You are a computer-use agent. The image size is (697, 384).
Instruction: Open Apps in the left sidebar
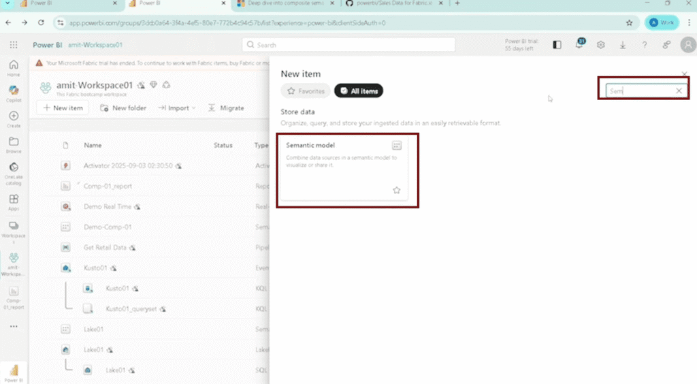[14, 202]
